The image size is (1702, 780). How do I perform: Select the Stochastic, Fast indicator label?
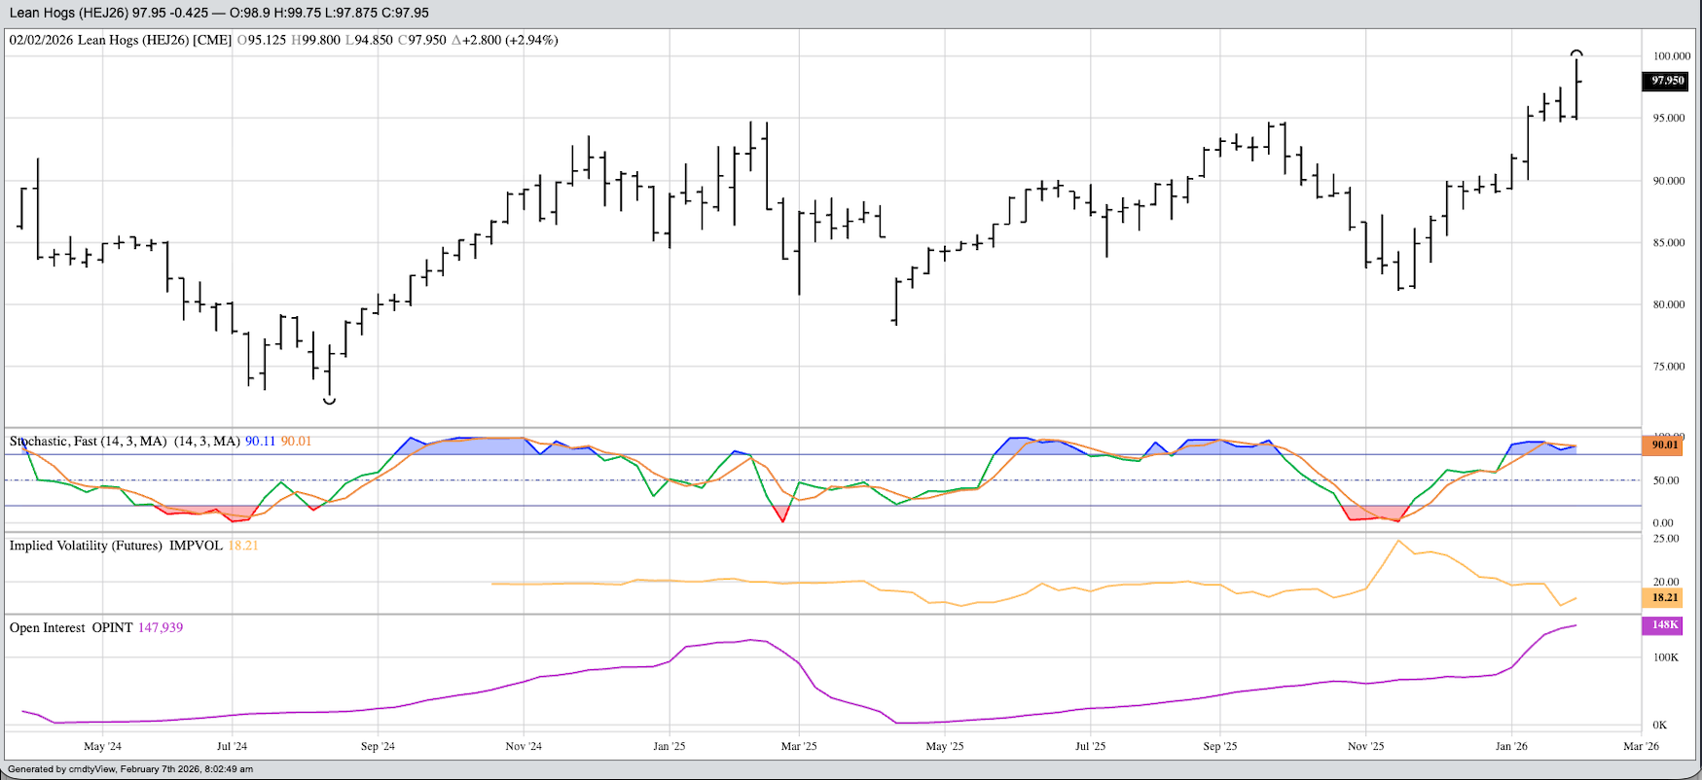88,442
